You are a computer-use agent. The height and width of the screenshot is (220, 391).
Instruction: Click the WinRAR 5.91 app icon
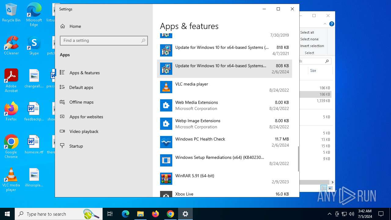tap(166, 179)
